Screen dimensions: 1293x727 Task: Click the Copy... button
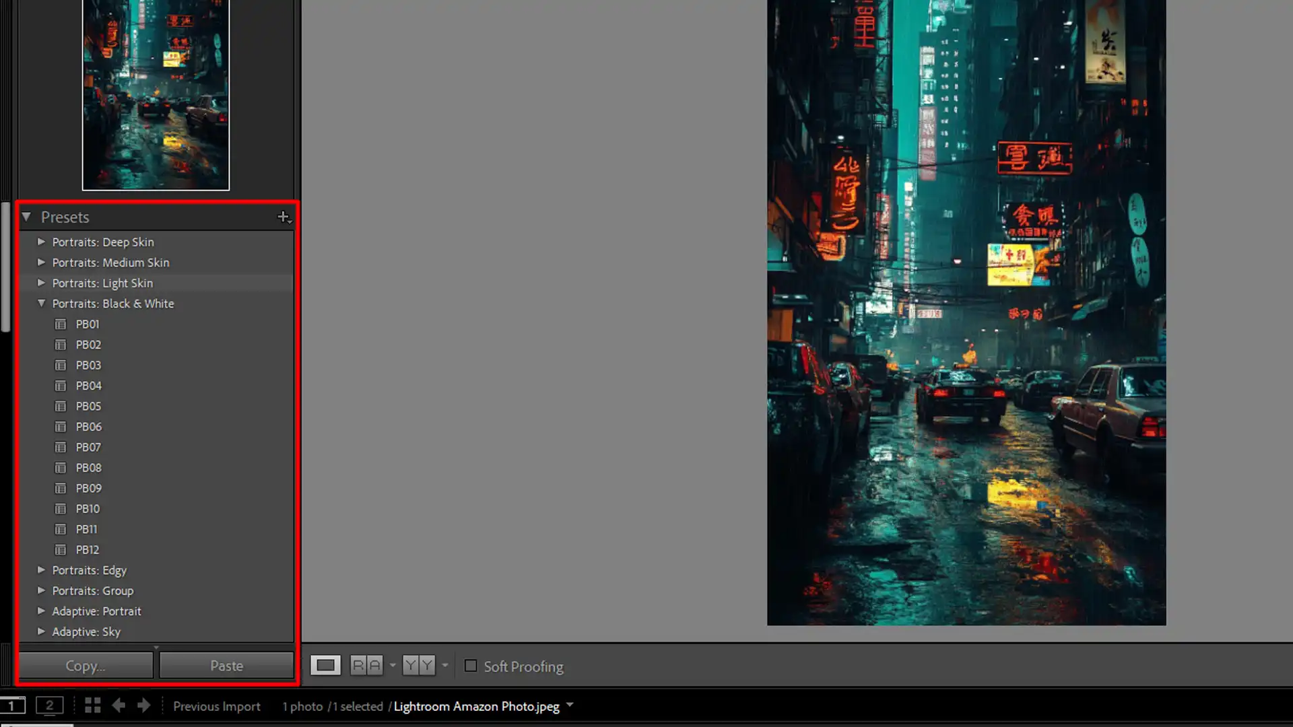[86, 666]
